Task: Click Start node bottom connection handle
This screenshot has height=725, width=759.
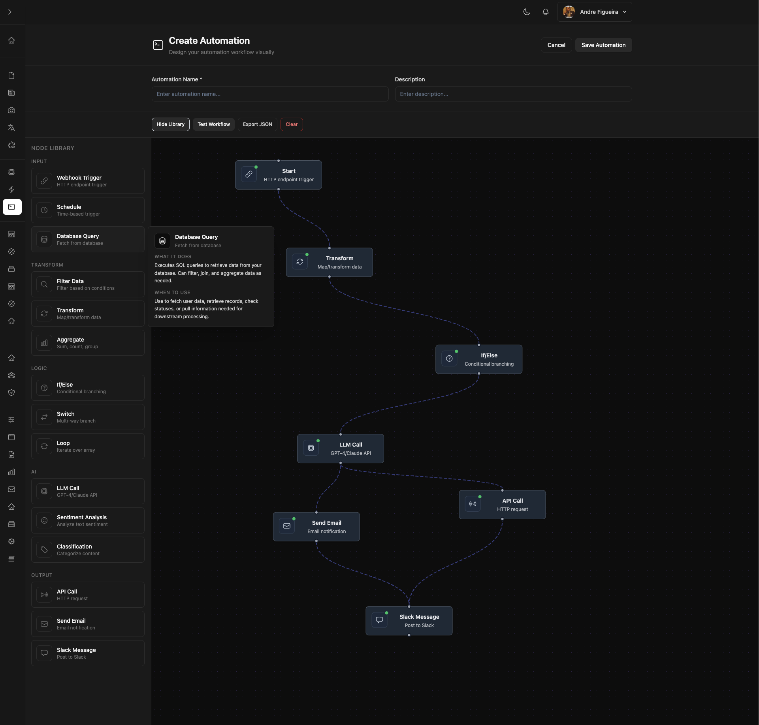Action: tap(279, 189)
